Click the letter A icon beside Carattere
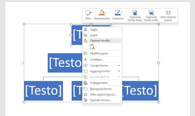The width and height of the screenshot is (195, 116). (x=85, y=60)
